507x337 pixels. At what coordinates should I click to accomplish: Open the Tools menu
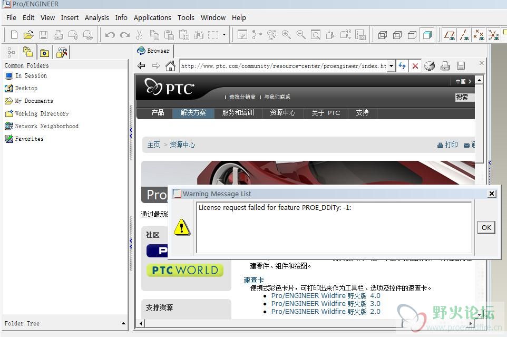pos(186,17)
